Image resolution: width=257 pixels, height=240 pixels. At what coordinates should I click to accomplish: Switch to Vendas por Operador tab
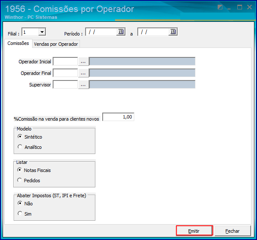coord(56,44)
